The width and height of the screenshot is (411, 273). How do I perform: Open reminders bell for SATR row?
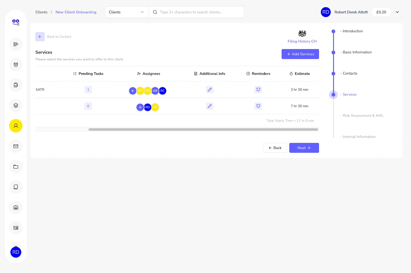(x=258, y=90)
